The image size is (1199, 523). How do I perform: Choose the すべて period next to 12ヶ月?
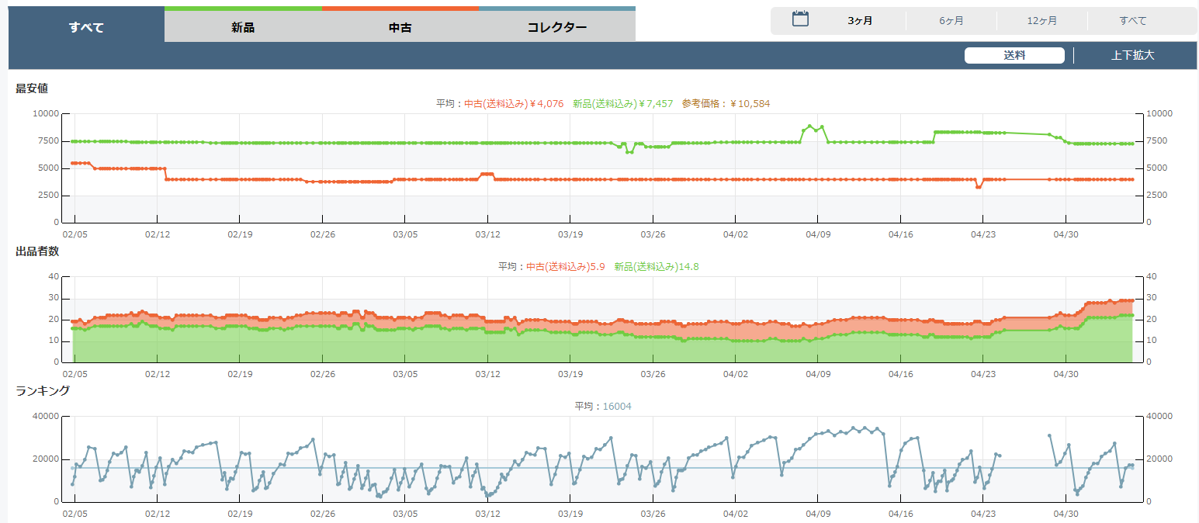click(x=1132, y=21)
